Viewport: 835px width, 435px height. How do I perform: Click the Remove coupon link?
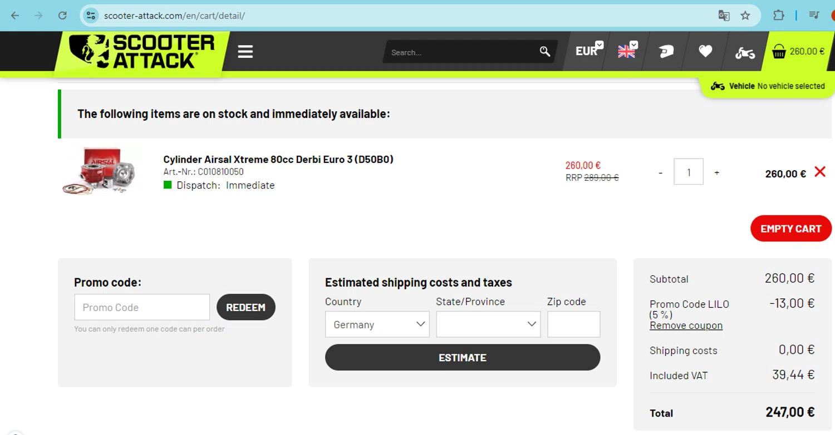point(686,325)
